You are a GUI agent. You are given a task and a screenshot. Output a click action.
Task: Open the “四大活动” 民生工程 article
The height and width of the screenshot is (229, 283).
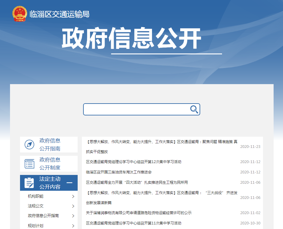(137, 183)
